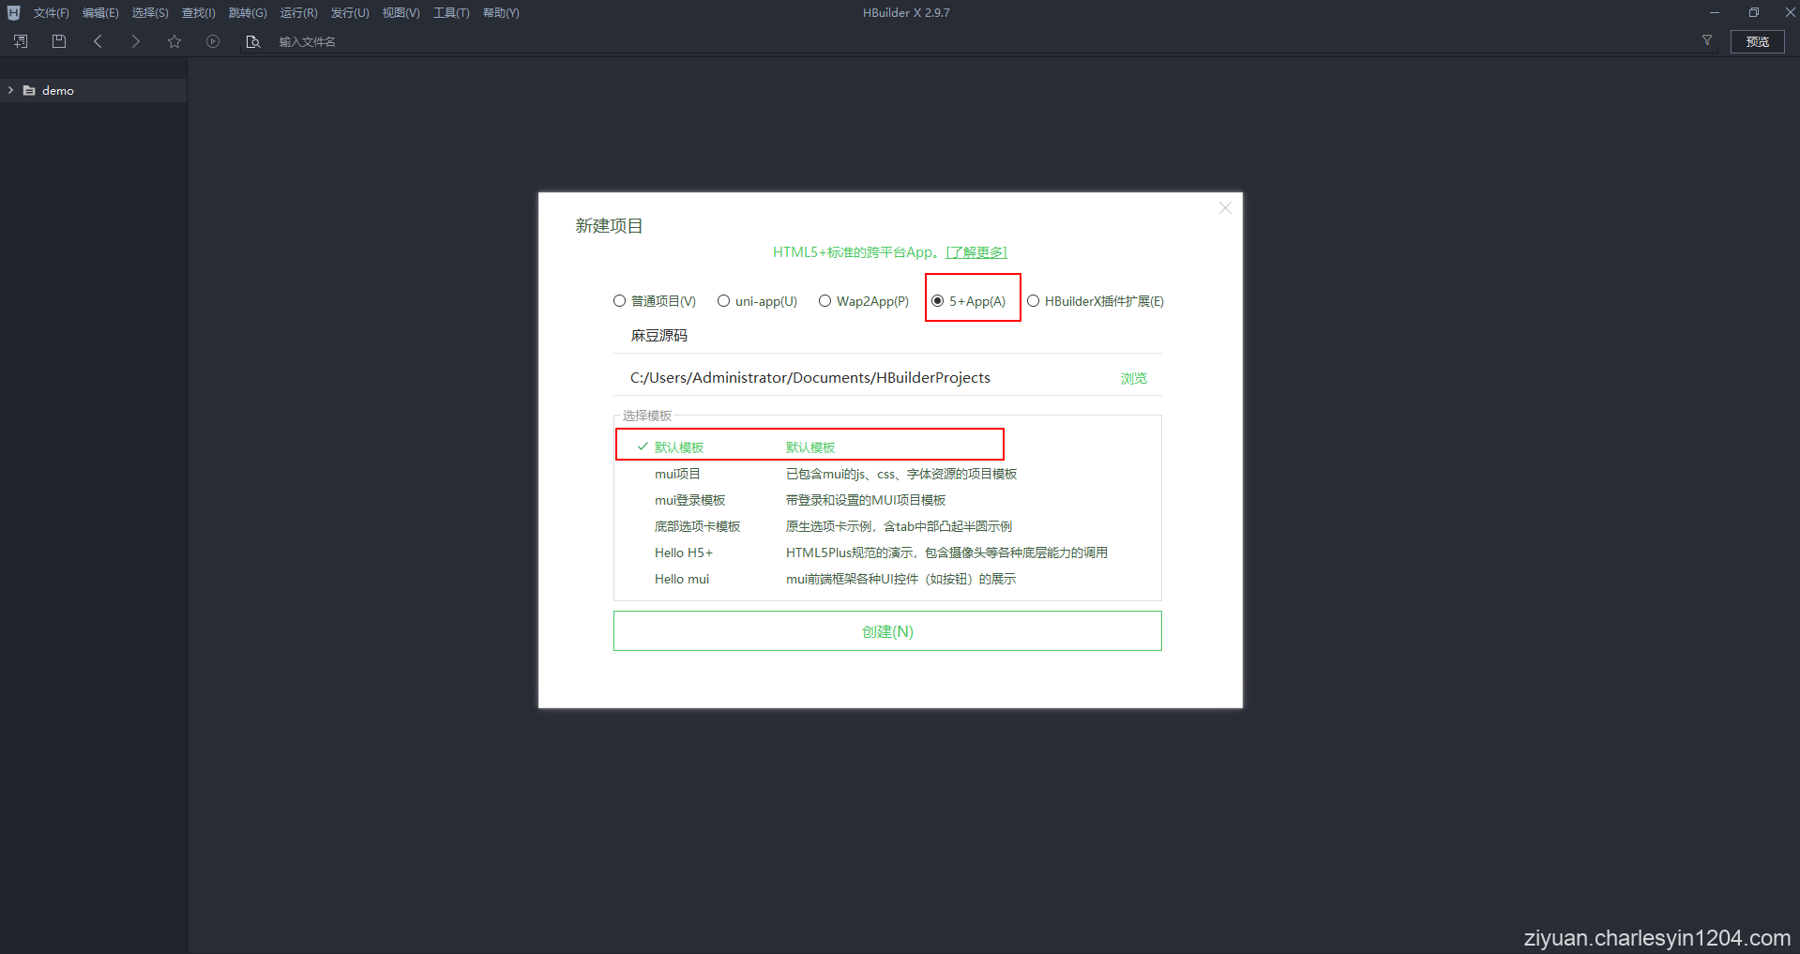Click the Save icon
Screen dimensions: 1800x954
(58, 41)
